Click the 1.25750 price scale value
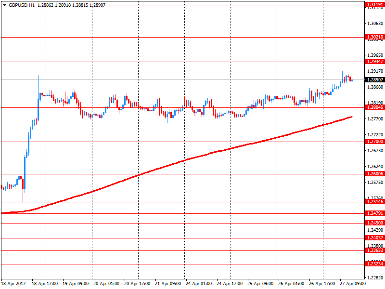The height and width of the screenshot is (289, 385). coord(375,183)
